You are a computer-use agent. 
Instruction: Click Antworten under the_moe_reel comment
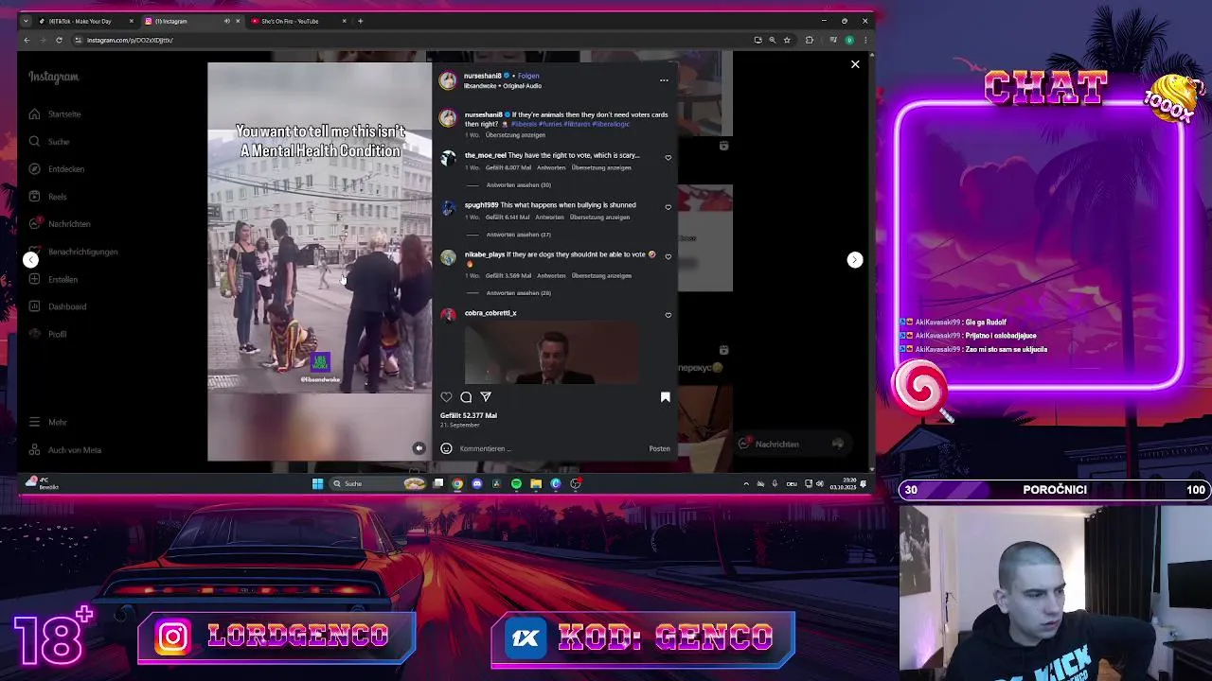click(x=551, y=167)
